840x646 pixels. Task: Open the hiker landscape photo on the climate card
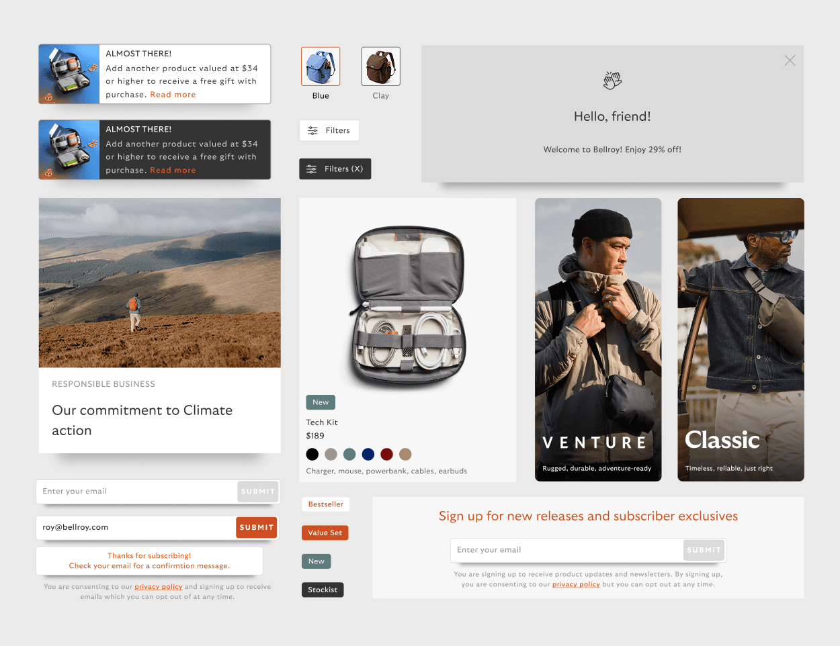tap(160, 283)
